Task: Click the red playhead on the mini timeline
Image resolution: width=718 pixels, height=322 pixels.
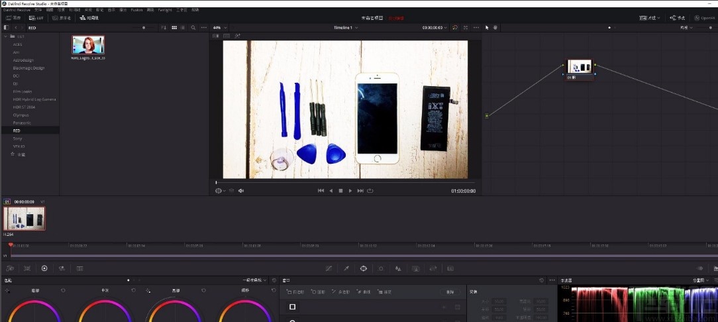Action: pos(11,245)
